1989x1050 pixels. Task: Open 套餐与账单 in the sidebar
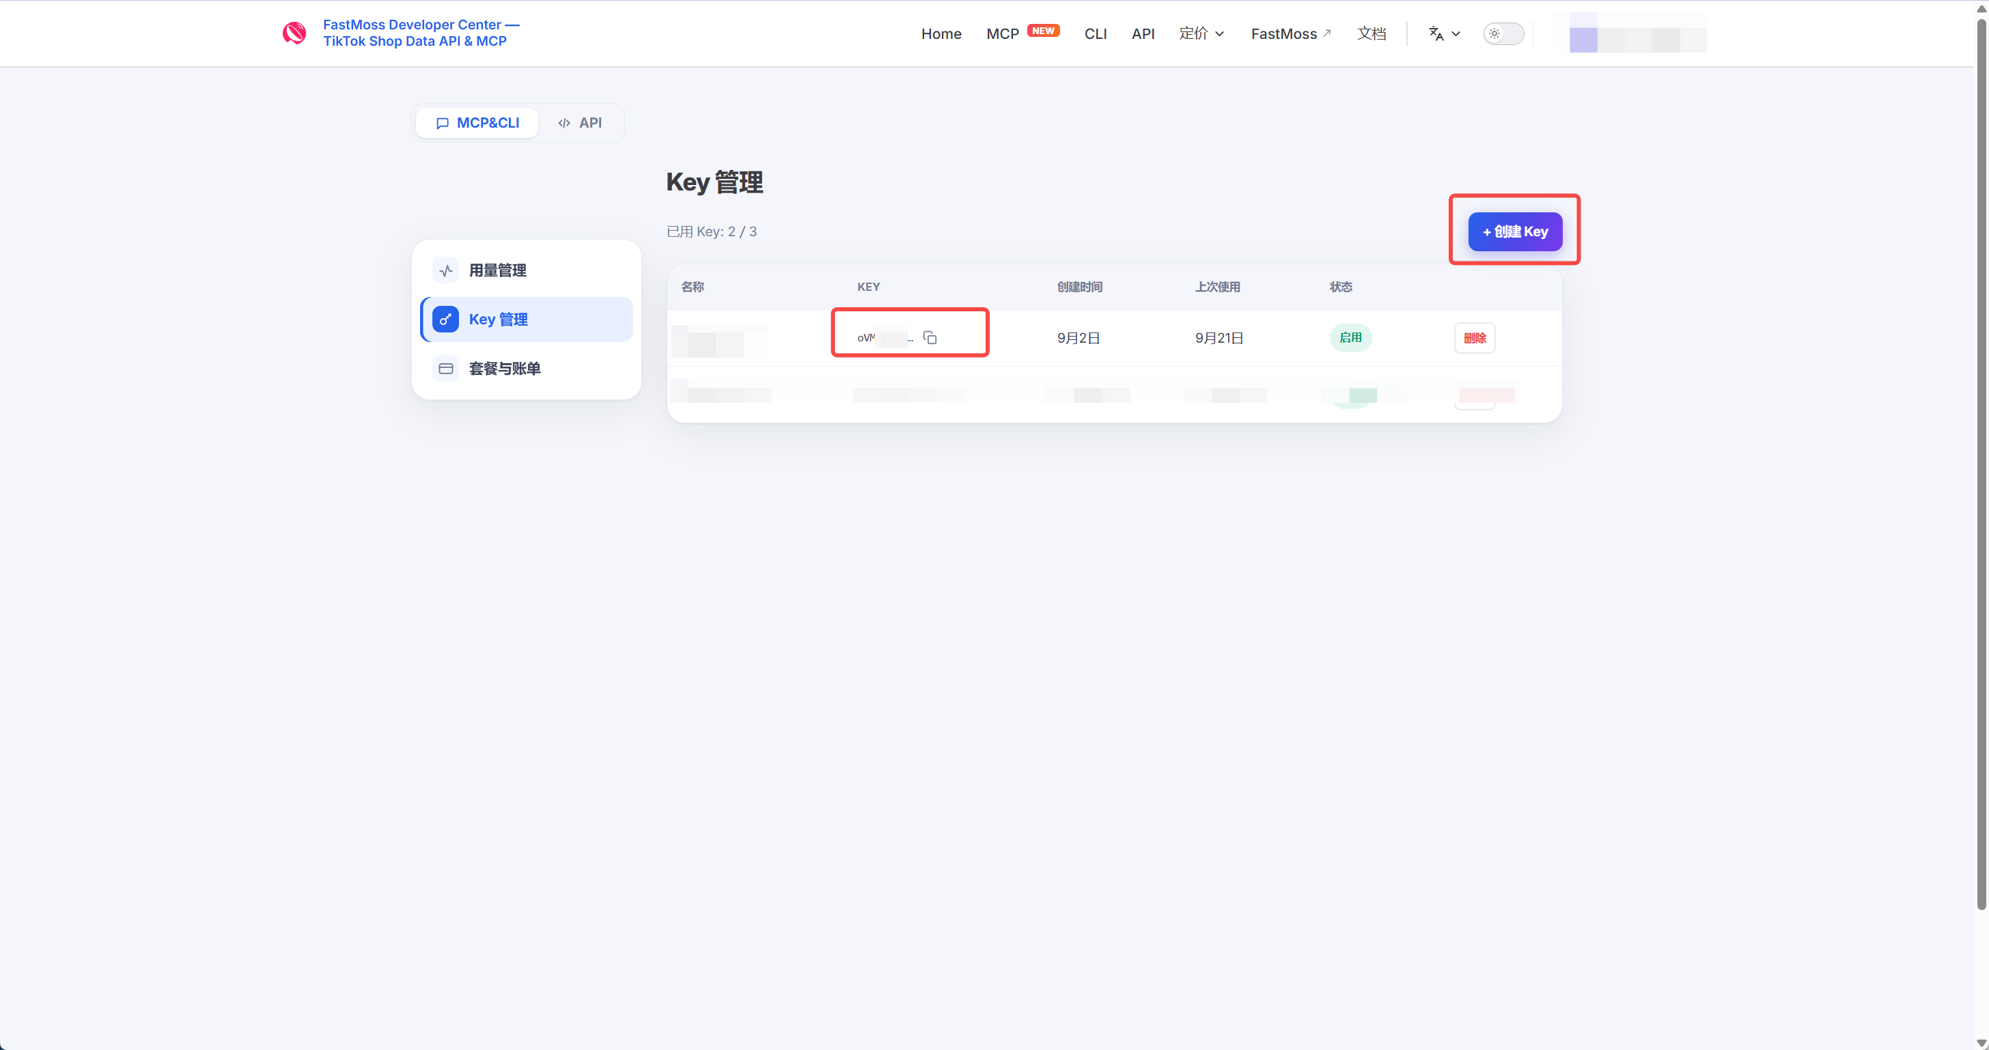point(527,369)
